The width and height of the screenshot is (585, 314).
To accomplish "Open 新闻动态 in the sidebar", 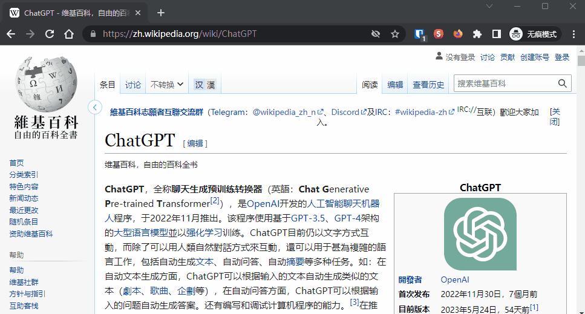I will (x=24, y=198).
